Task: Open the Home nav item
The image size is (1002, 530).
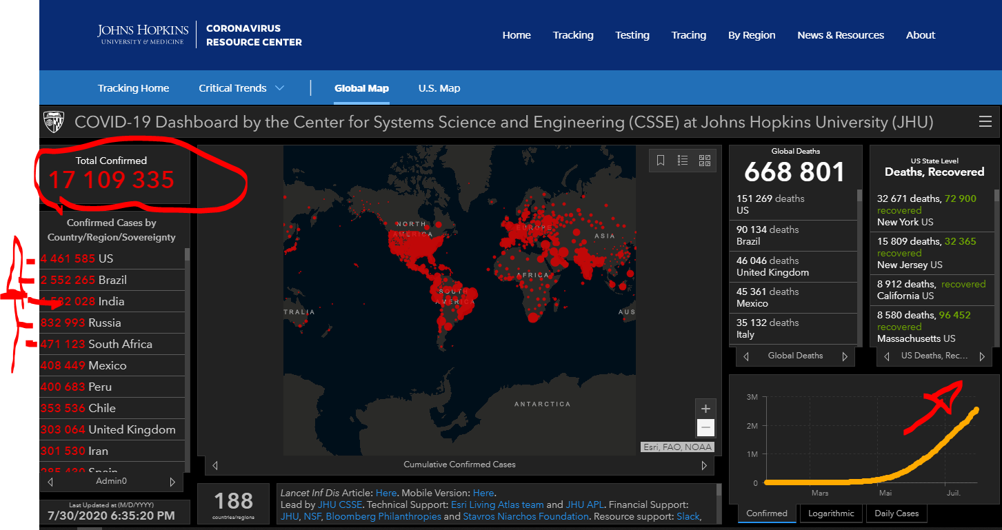Action: pos(517,35)
